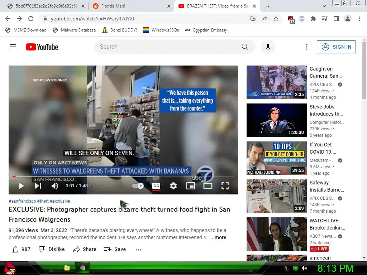This screenshot has height=275, width=367.
Task: Toggle the autoplay switch
Action: coord(138,186)
